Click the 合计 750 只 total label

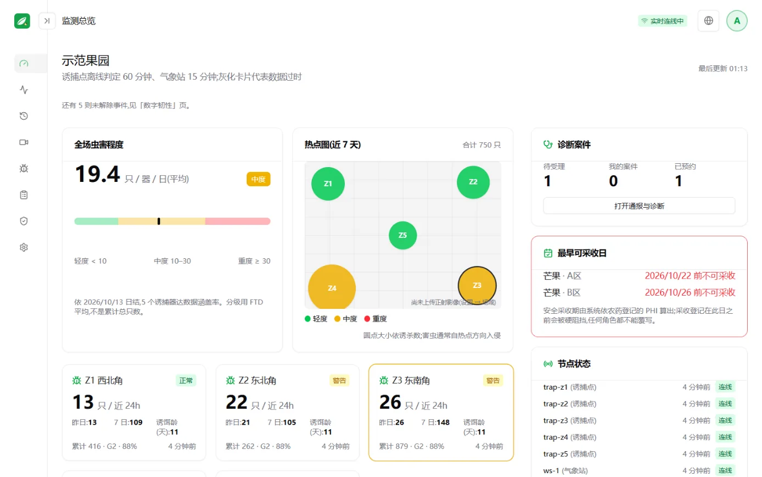pyautogui.click(x=481, y=145)
